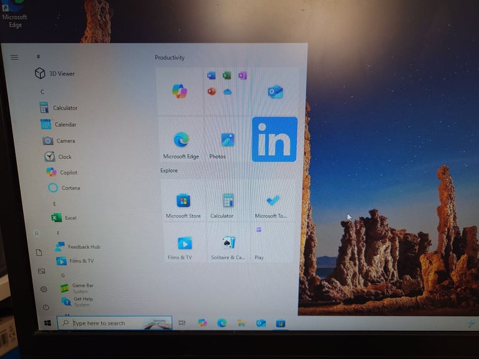
Task: Launch the Camera app from the list
Action: point(59,141)
